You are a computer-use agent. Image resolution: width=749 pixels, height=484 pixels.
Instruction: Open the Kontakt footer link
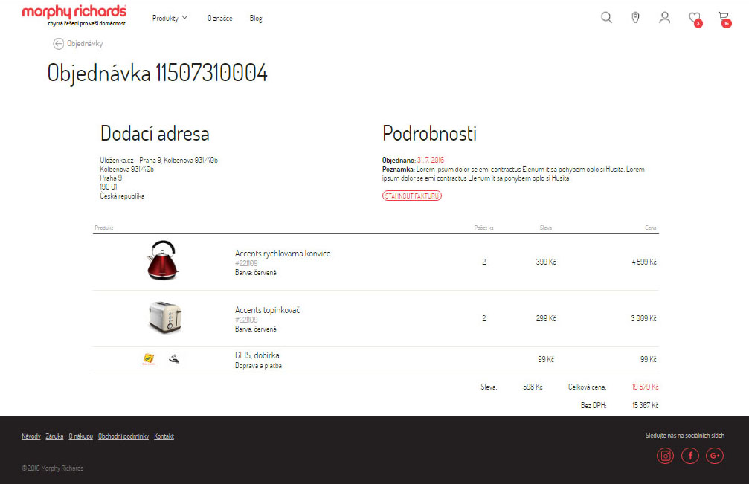164,436
